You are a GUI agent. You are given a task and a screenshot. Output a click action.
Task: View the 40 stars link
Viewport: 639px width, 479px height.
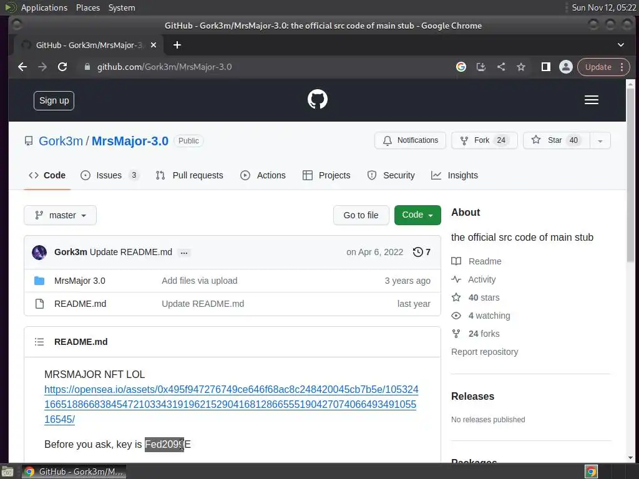484,298
